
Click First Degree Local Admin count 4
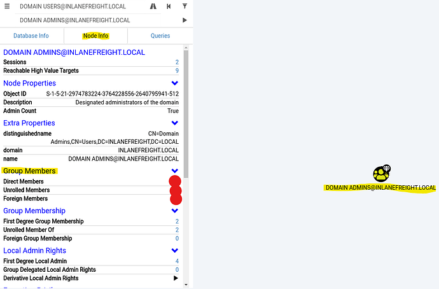point(177,261)
